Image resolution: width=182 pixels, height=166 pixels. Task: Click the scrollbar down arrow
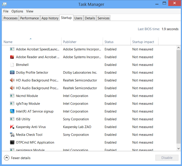179,148
